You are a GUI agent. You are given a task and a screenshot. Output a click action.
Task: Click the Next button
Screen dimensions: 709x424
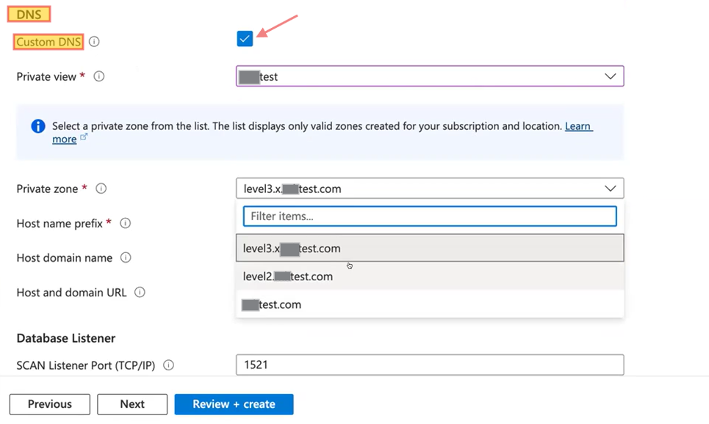[132, 404]
